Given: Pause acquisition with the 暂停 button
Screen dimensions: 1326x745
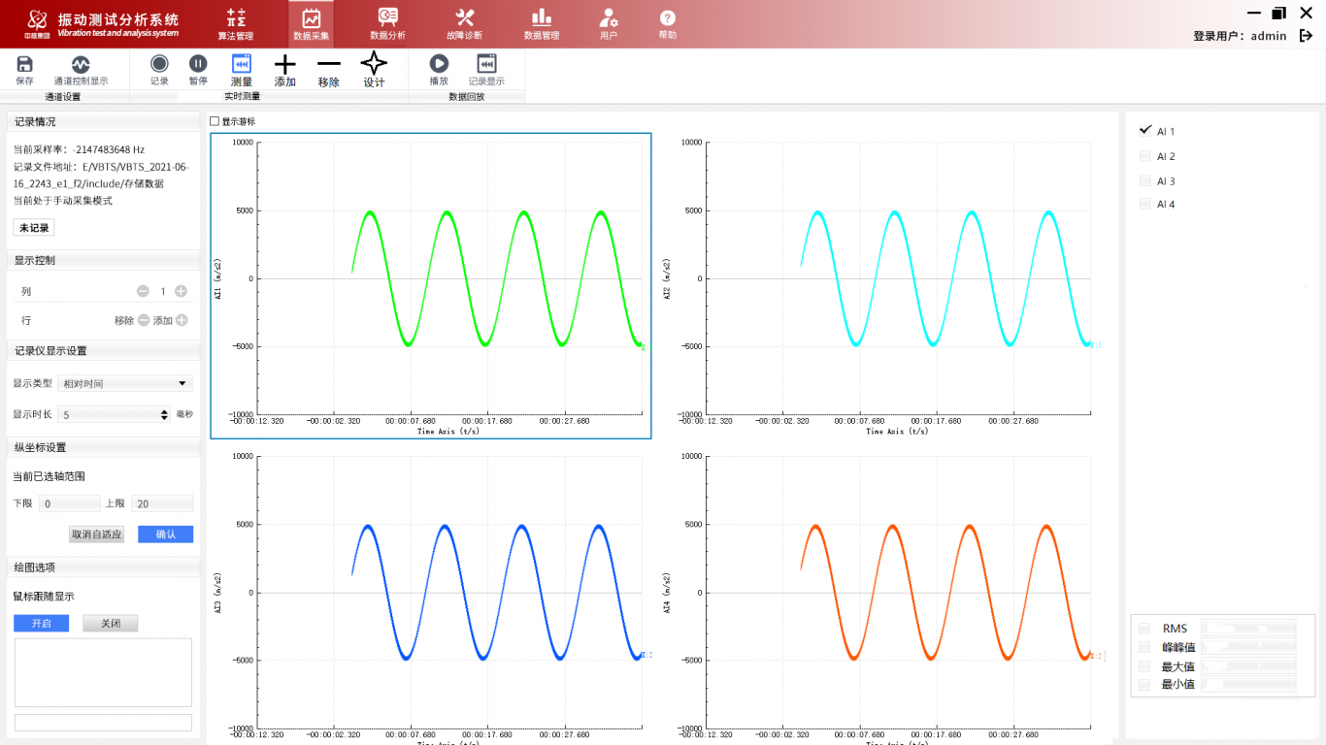Looking at the screenshot, I should [198, 70].
